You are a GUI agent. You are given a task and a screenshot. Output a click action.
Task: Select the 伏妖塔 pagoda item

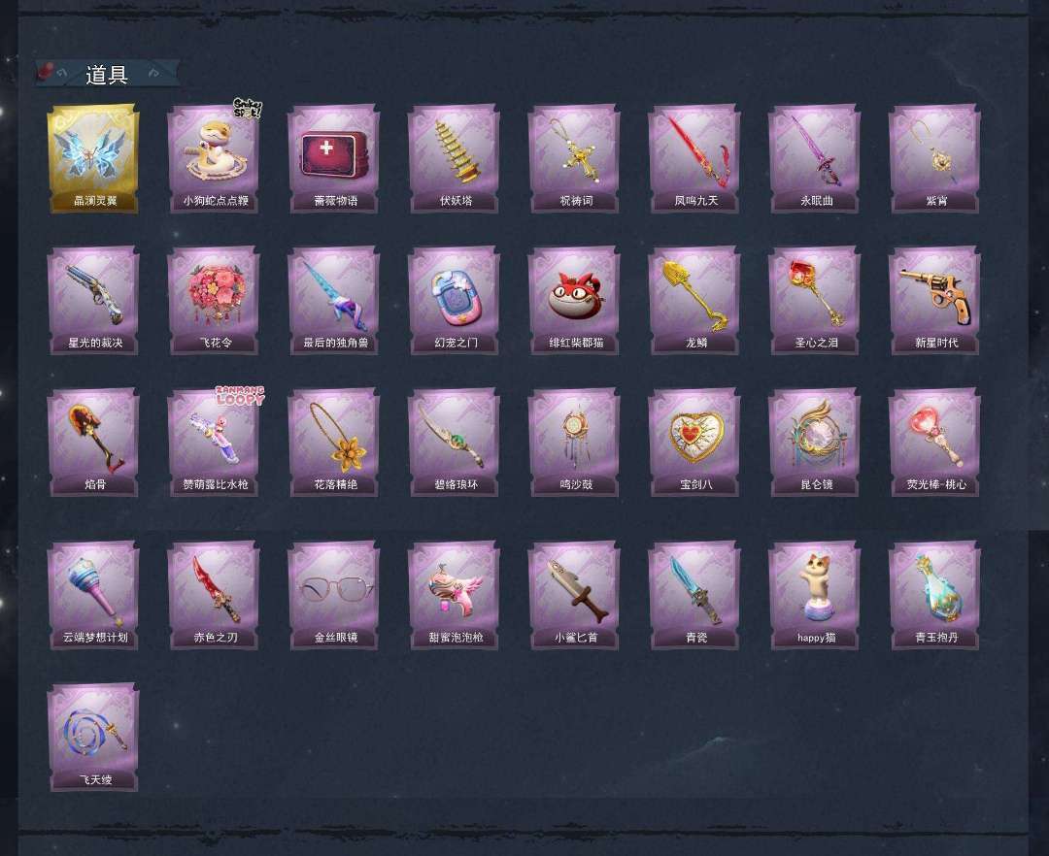455,158
